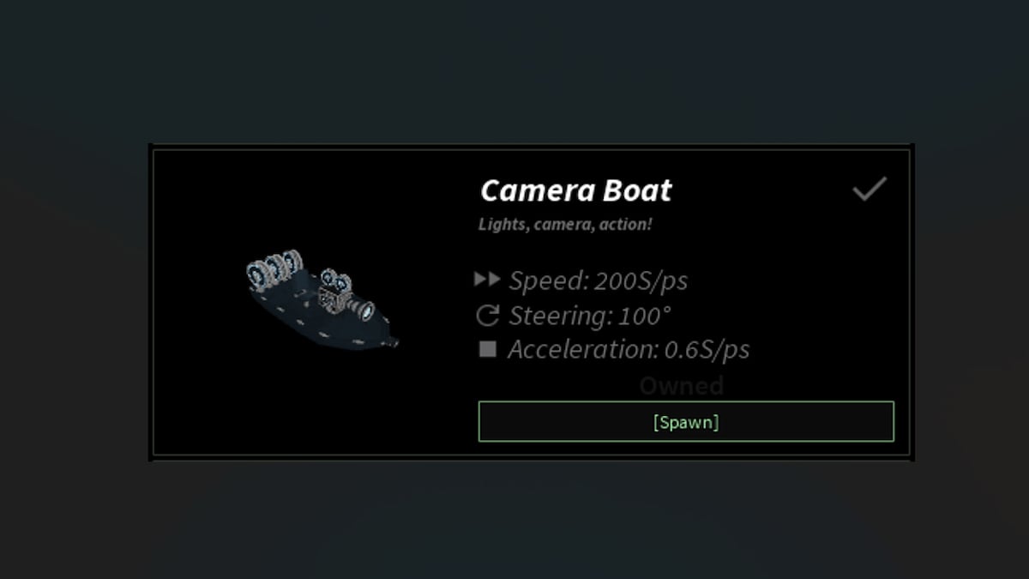Viewport: 1029px width, 579px height.
Task: Click the square Acceleration icon
Action: click(x=488, y=349)
